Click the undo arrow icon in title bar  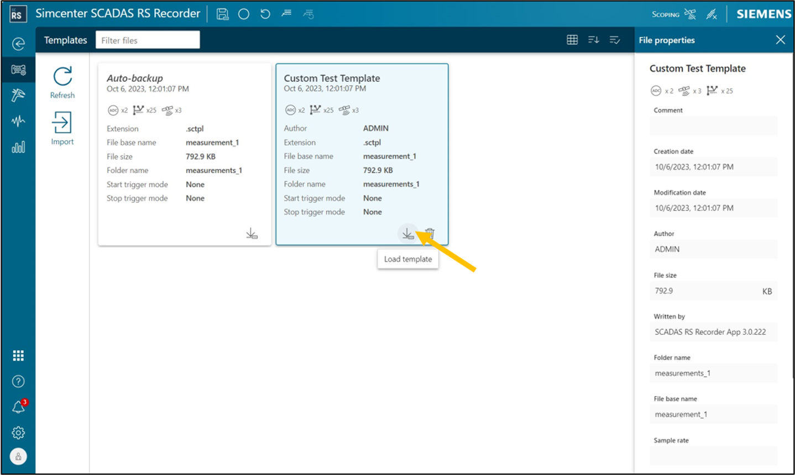pyautogui.click(x=265, y=14)
